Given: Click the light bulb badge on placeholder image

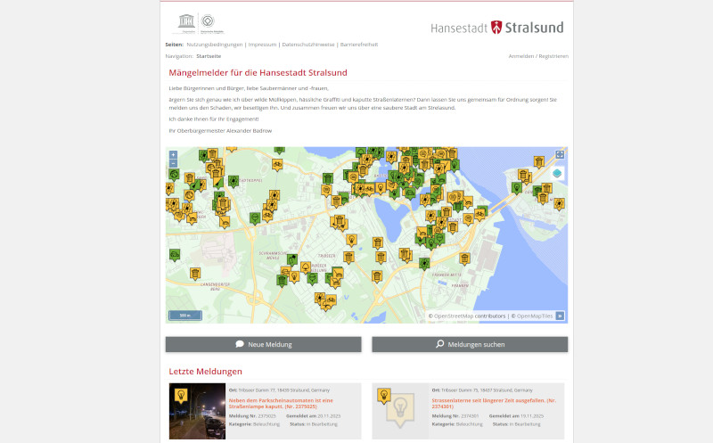Looking at the screenshot, I should tap(384, 395).
